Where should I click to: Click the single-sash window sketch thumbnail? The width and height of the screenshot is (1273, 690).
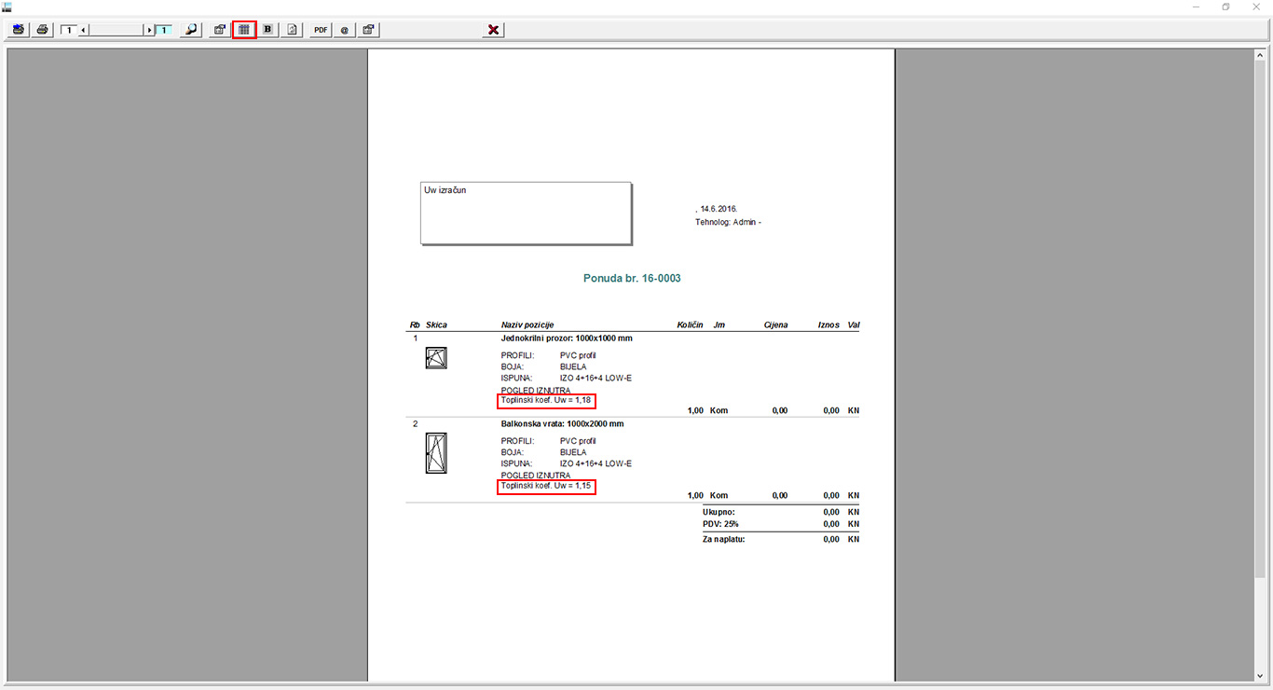click(x=436, y=358)
